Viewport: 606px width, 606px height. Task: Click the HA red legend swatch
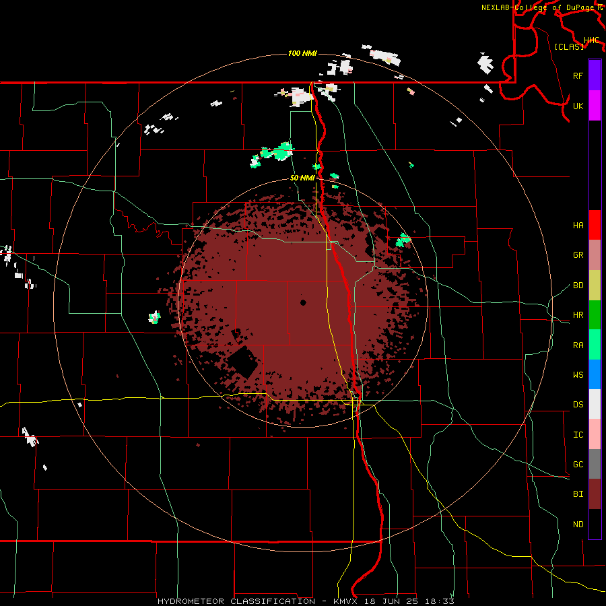coord(595,225)
